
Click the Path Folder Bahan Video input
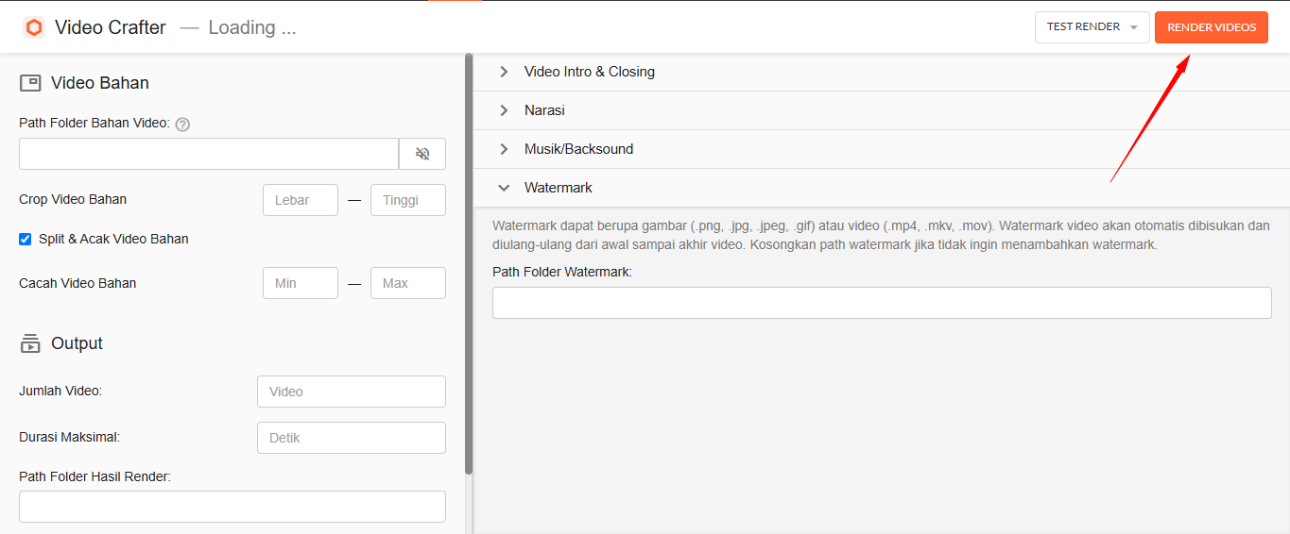pyautogui.click(x=209, y=154)
